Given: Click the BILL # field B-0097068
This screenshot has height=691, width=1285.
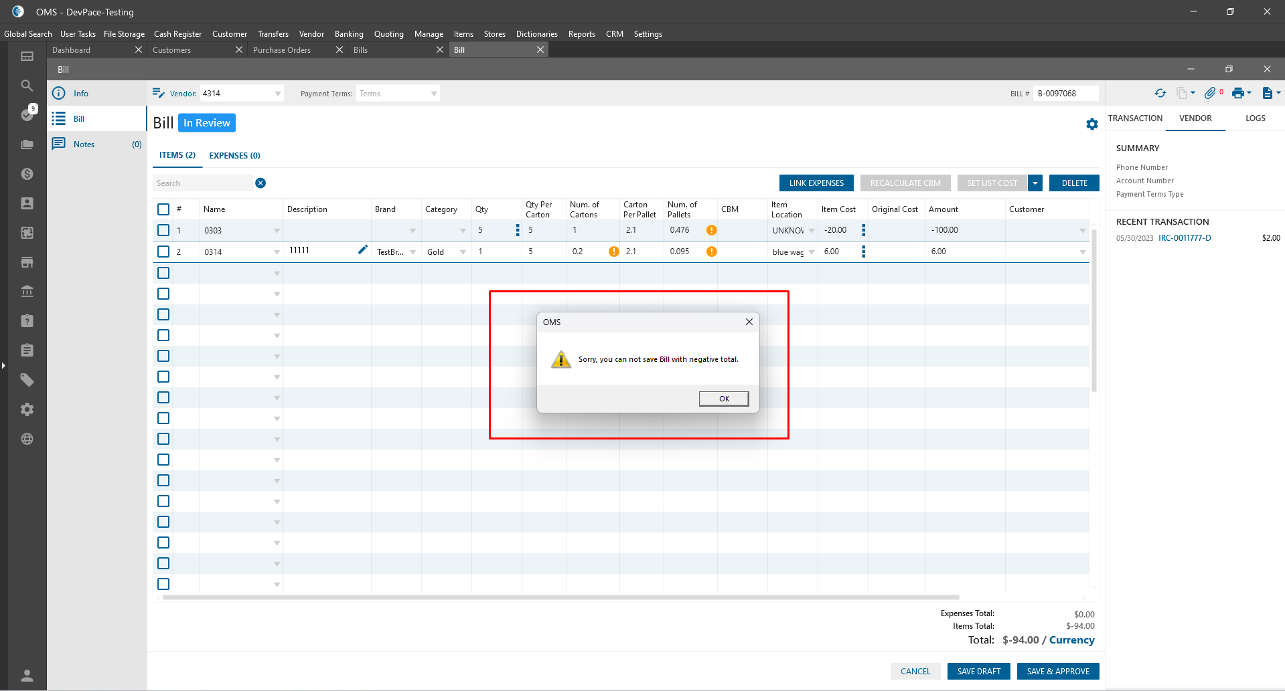Looking at the screenshot, I should [1065, 94].
